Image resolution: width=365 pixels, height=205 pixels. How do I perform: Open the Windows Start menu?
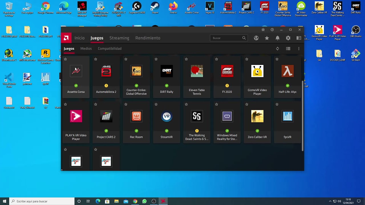5,201
